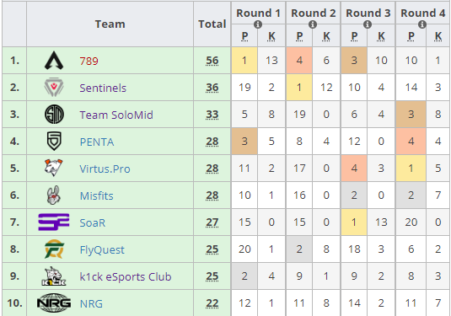Click the Virtus.Pro team name

click(105, 169)
